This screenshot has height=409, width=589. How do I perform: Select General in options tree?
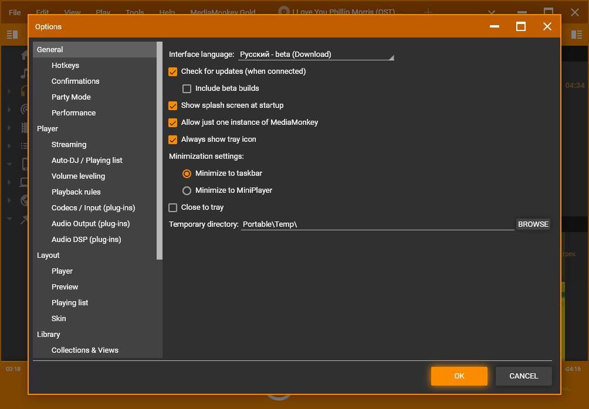pos(94,50)
